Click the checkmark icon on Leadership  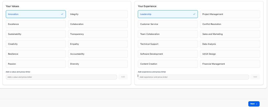pyautogui.click(x=194, y=14)
